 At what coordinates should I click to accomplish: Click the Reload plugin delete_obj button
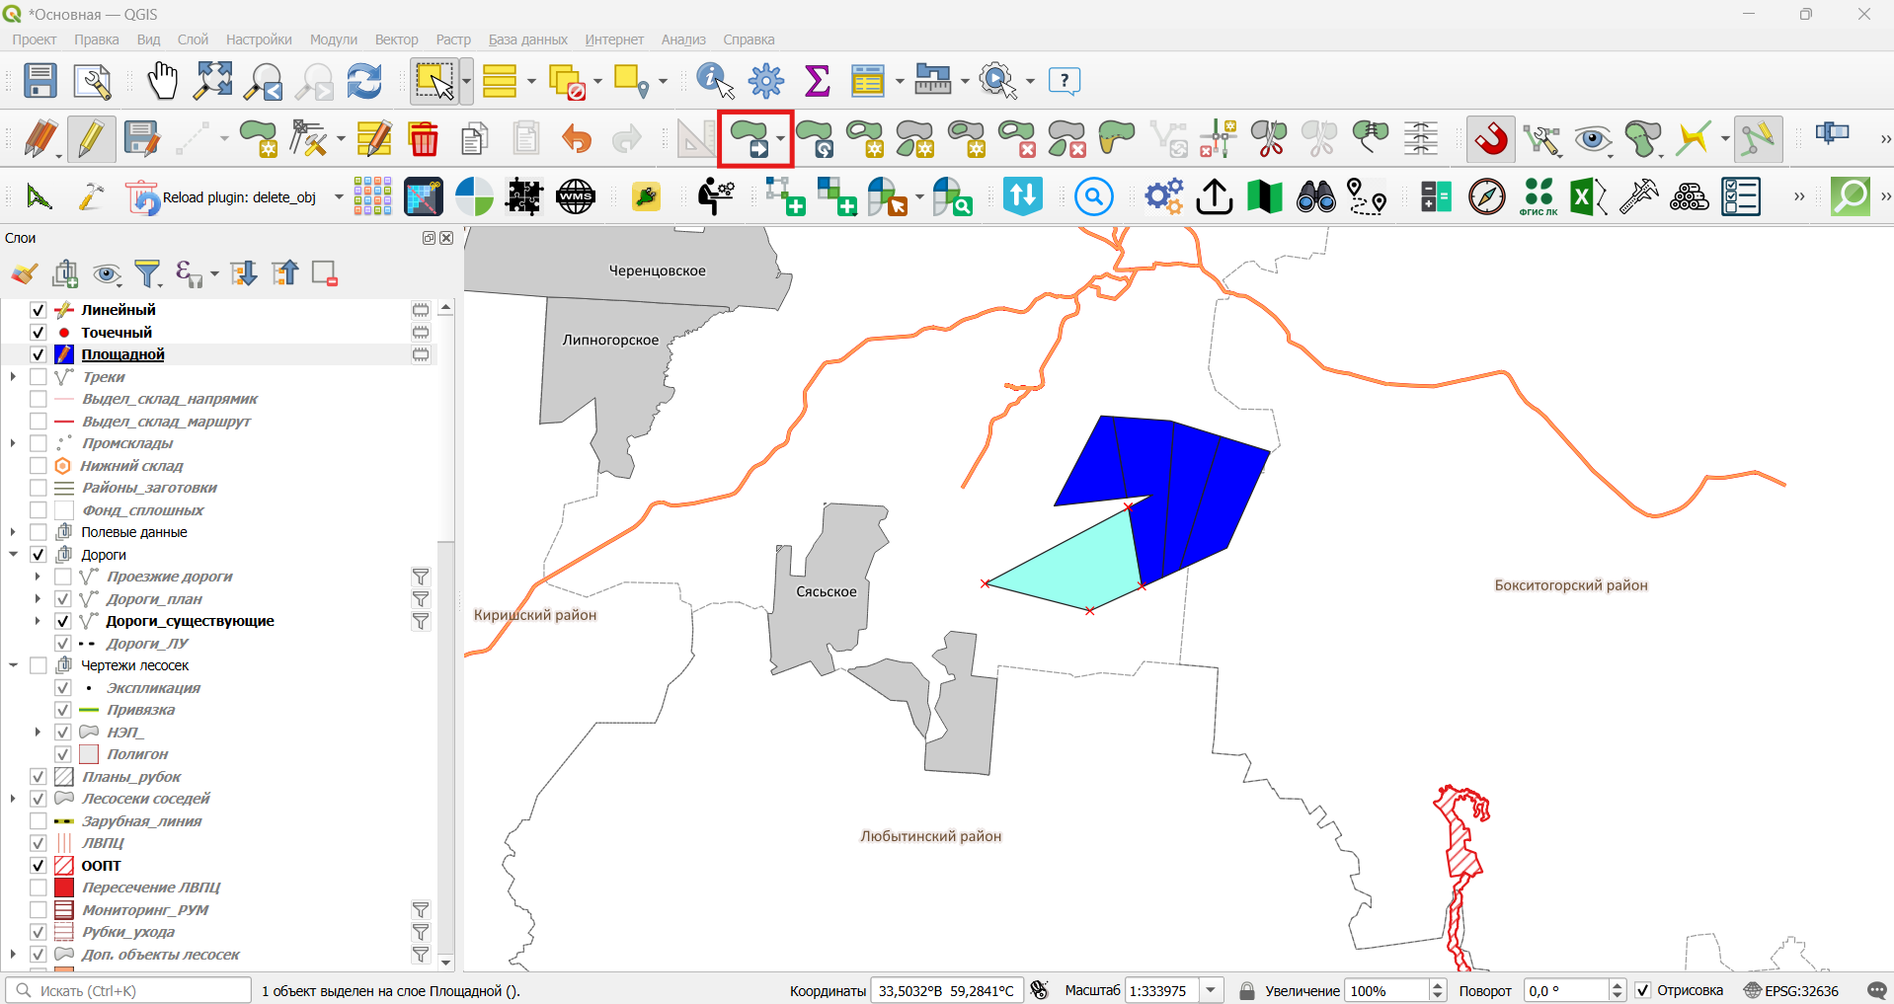coord(222,197)
